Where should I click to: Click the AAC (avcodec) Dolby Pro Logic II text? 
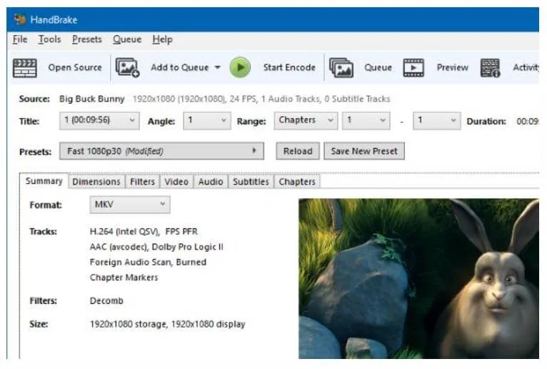156,247
